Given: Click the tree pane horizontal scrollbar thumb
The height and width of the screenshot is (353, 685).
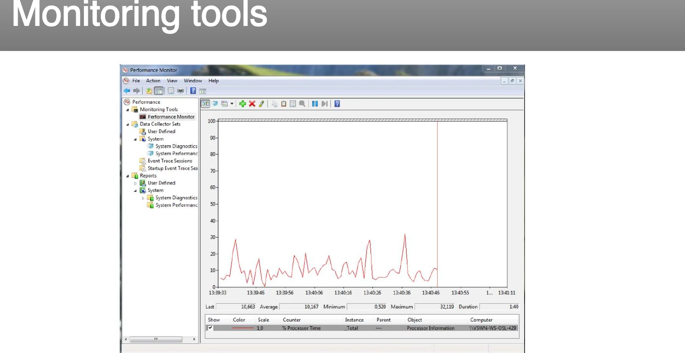Looking at the screenshot, I should [156, 339].
